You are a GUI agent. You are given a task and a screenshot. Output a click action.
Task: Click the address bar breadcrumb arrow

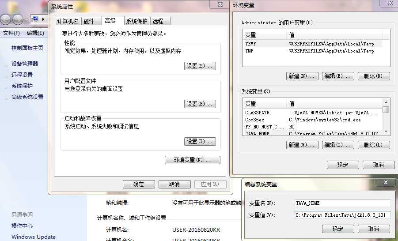pyautogui.click(x=43, y=19)
